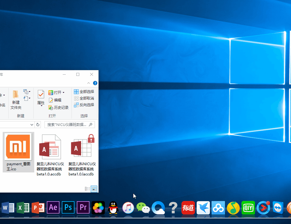Viewport: 291px width, 224px height.
Task: Switch to details list view
Action: (87, 189)
